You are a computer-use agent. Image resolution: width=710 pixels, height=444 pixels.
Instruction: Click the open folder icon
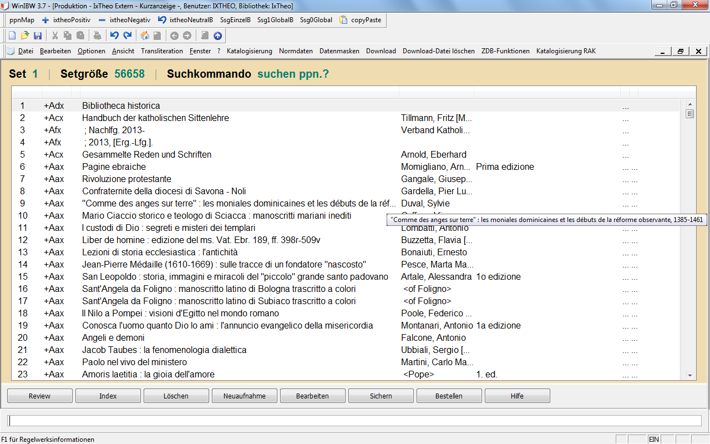pyautogui.click(x=25, y=36)
